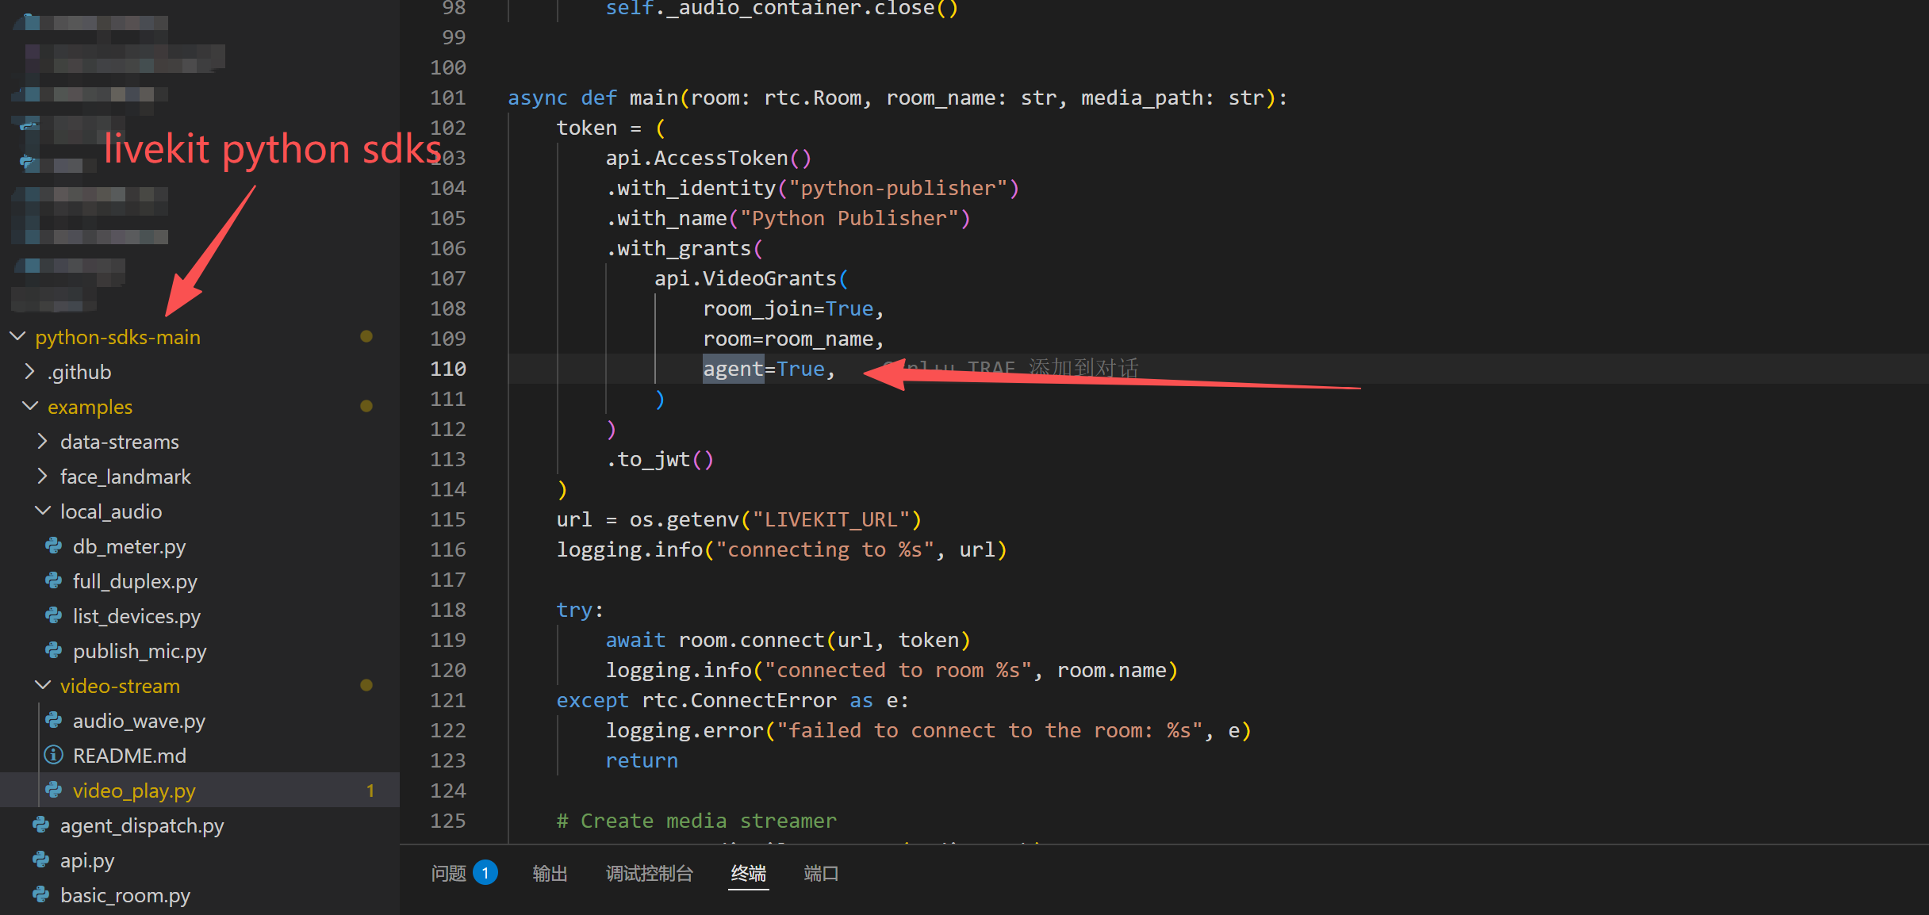Open list_devices.py in the explorer

[x=136, y=616]
